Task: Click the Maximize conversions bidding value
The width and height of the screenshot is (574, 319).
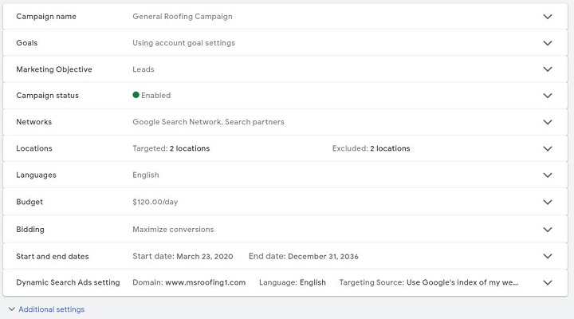Action: point(173,230)
